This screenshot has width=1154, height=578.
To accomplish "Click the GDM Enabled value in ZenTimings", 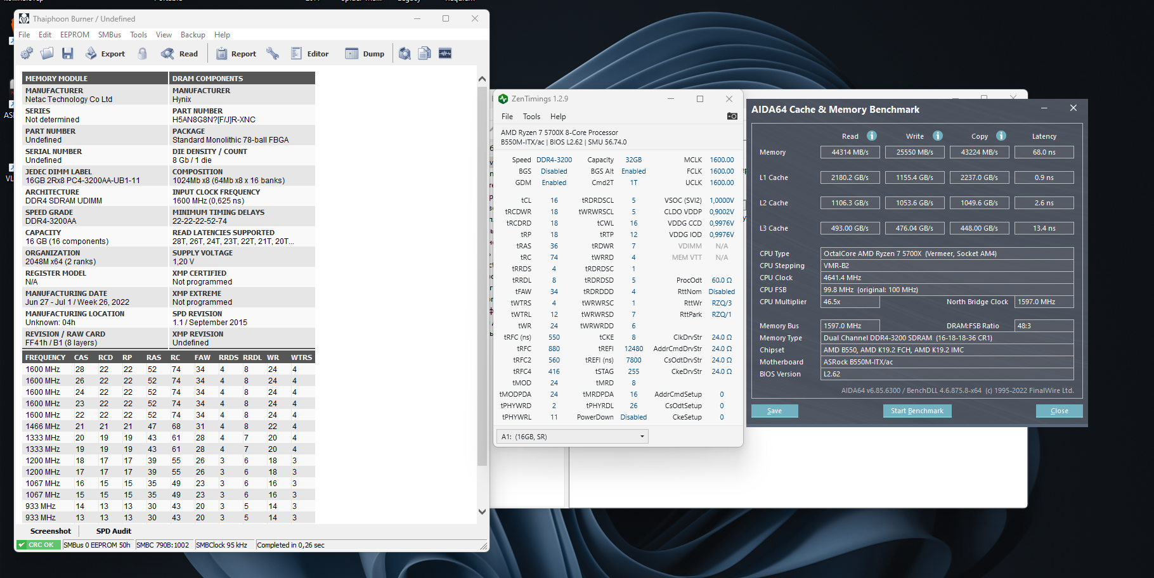I will (554, 183).
